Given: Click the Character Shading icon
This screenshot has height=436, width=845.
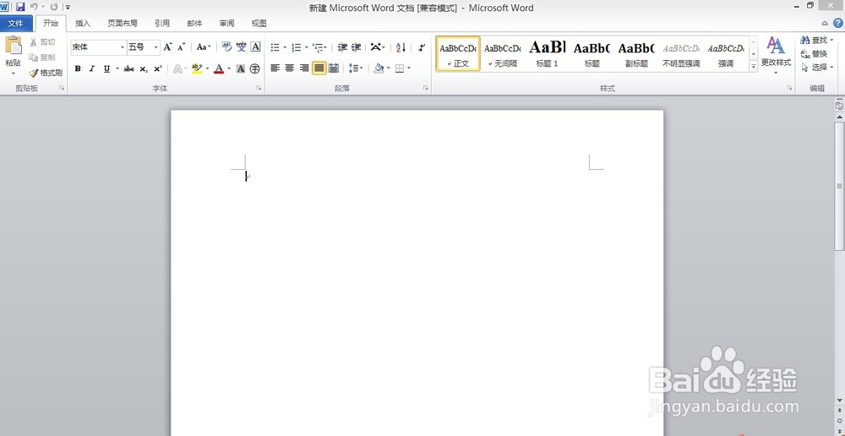Looking at the screenshot, I should [240, 68].
